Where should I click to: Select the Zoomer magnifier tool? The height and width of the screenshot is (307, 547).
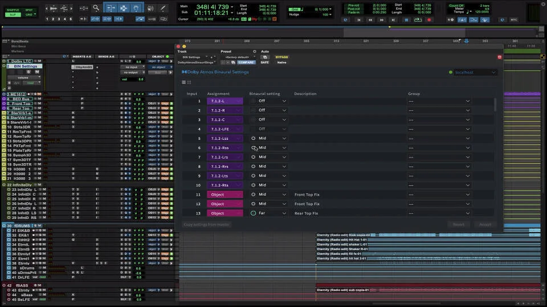click(96, 7)
